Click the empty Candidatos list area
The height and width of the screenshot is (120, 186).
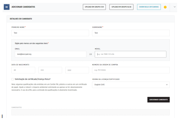[90, 112]
